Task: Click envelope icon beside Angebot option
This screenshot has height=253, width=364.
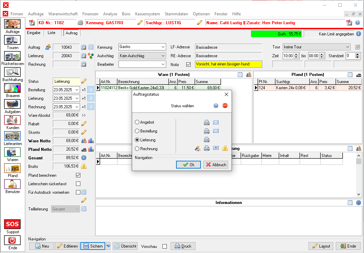Action: (216, 123)
